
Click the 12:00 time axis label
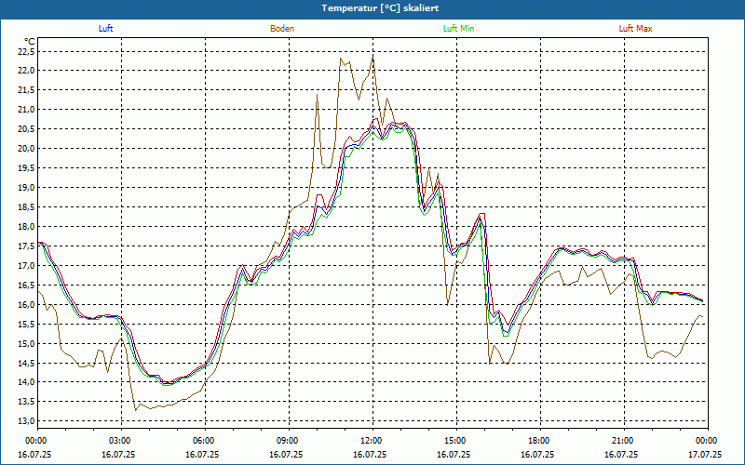(372, 441)
